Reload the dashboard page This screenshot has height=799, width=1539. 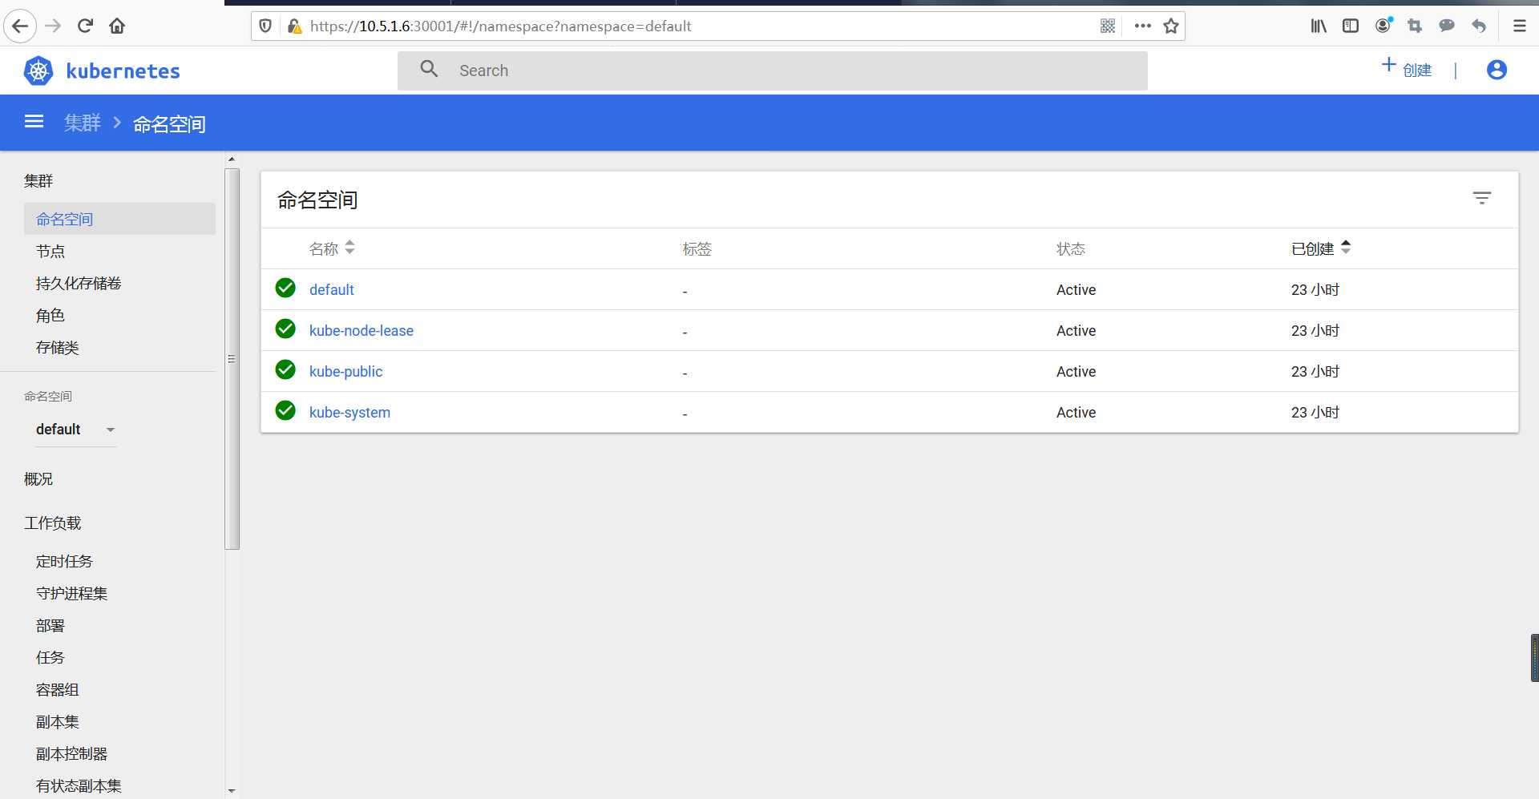tap(85, 26)
